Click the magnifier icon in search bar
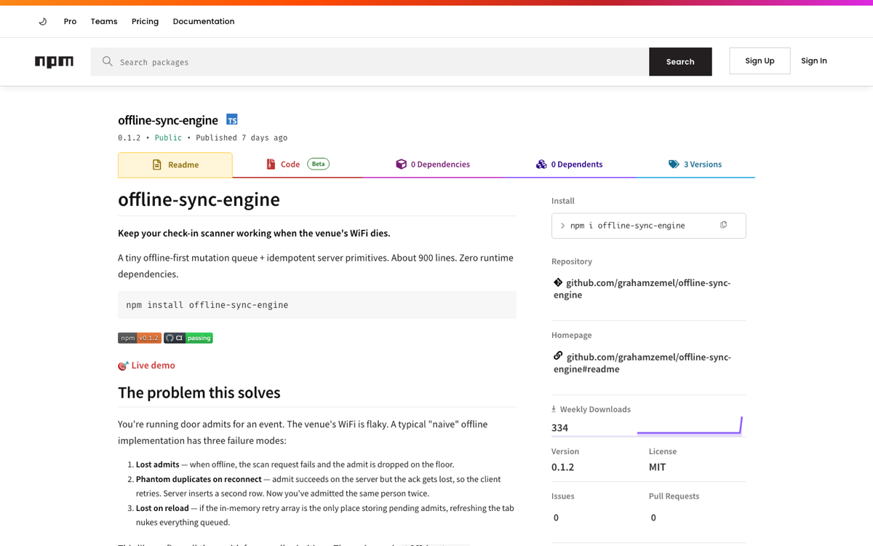Screen dimensions: 873x546 tap(108, 62)
